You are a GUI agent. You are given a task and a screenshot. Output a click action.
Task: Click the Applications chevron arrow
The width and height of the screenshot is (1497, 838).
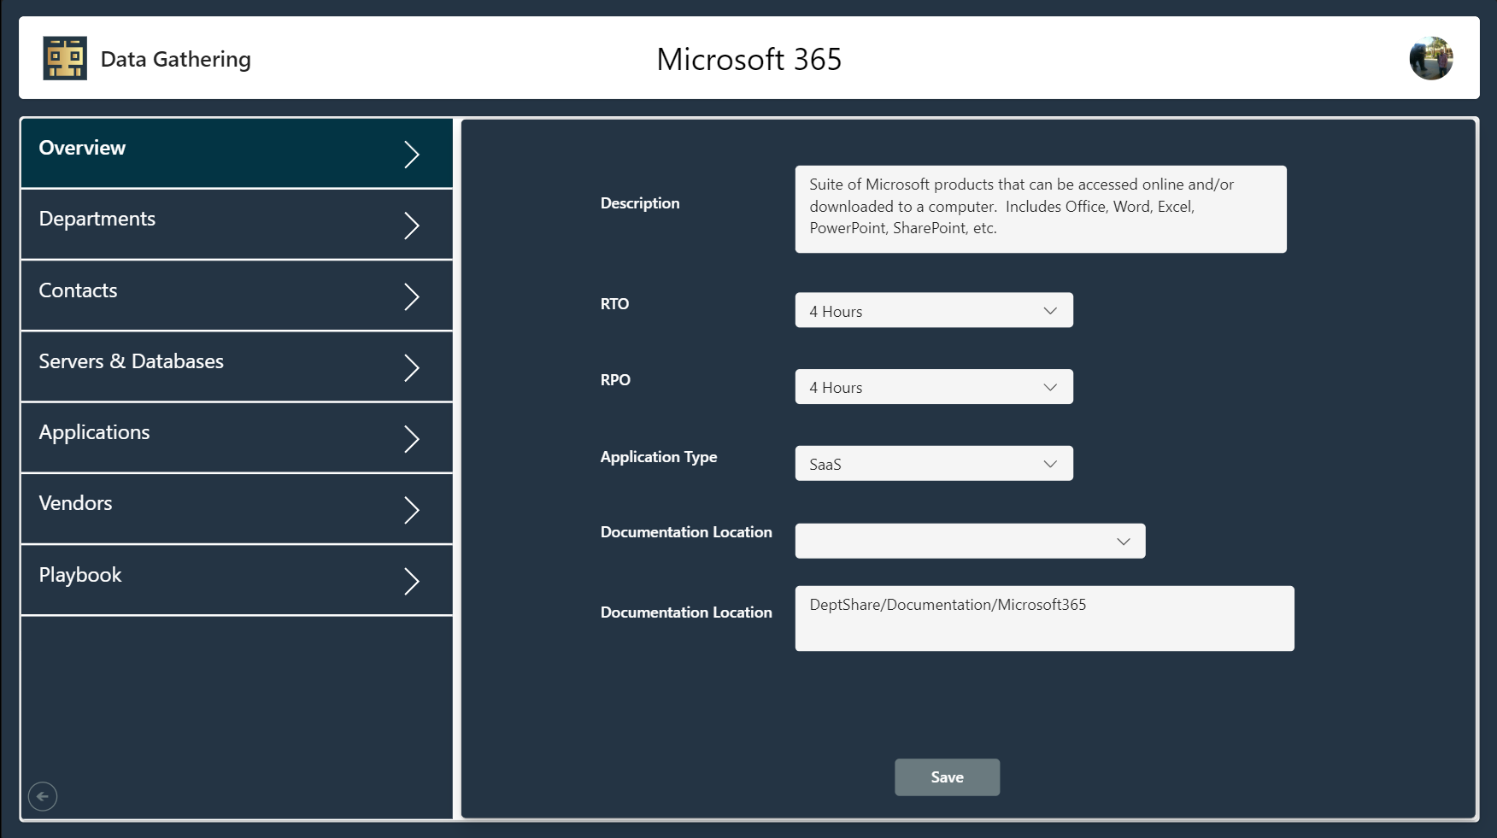[x=412, y=438]
